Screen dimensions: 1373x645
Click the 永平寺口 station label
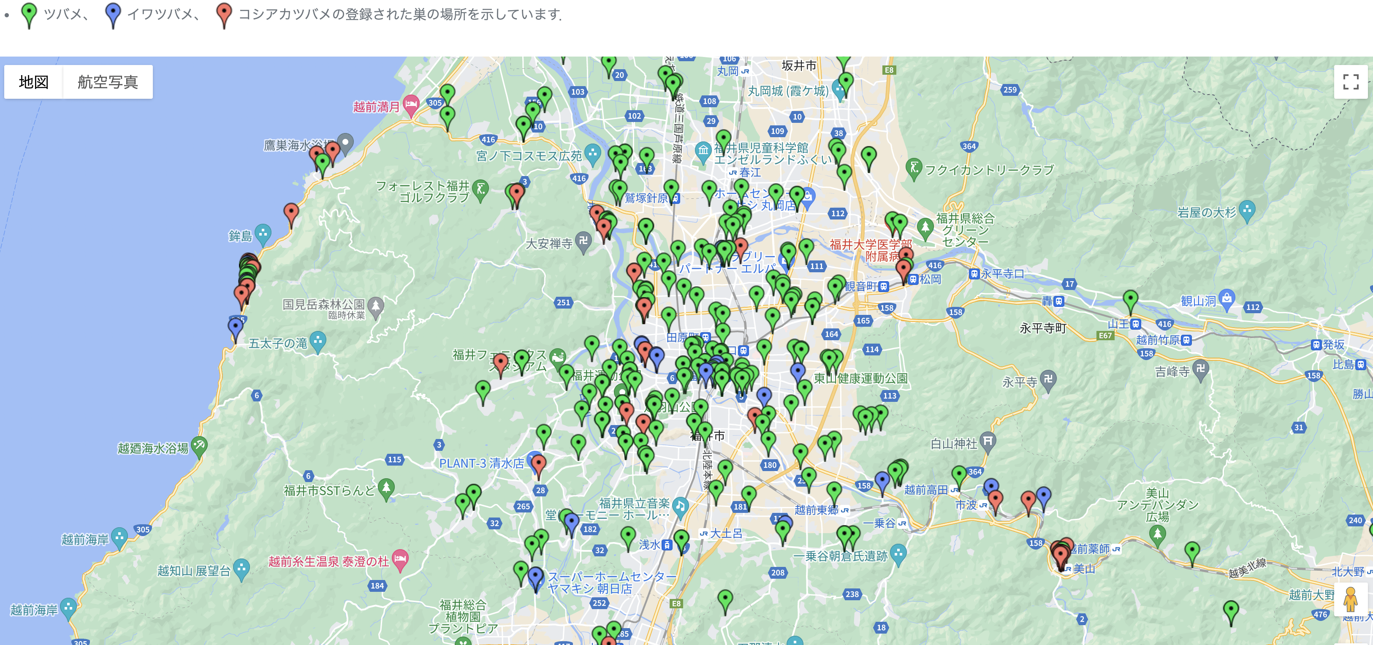tap(1003, 274)
